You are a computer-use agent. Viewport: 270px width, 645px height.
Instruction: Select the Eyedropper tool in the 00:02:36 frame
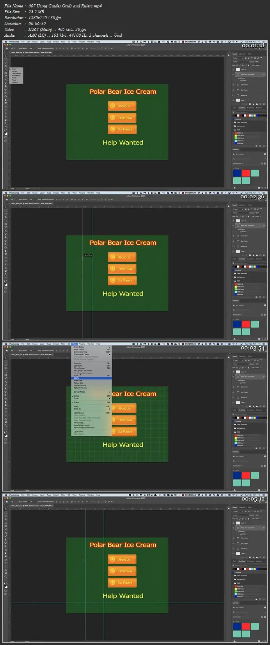click(x=5, y=227)
